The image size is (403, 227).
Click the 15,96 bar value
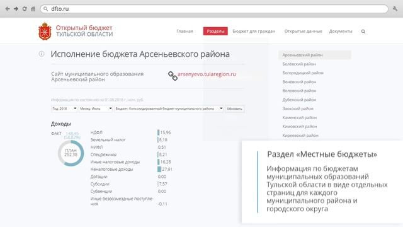click(x=166, y=132)
